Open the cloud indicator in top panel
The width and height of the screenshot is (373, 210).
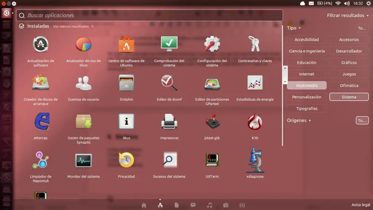click(302, 3)
